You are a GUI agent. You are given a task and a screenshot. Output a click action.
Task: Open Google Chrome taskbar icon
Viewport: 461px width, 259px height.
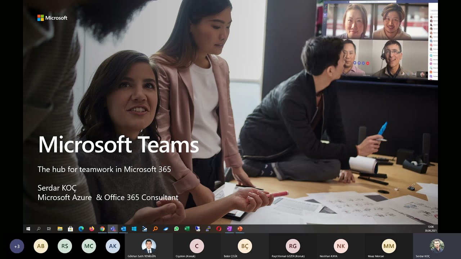coord(102,228)
